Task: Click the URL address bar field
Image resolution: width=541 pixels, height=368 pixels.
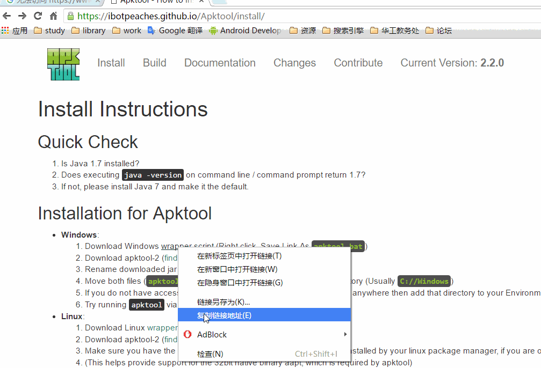Action: pos(304,16)
